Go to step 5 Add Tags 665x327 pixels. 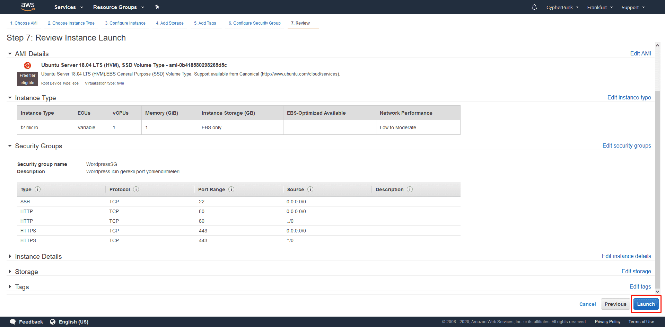205,23
